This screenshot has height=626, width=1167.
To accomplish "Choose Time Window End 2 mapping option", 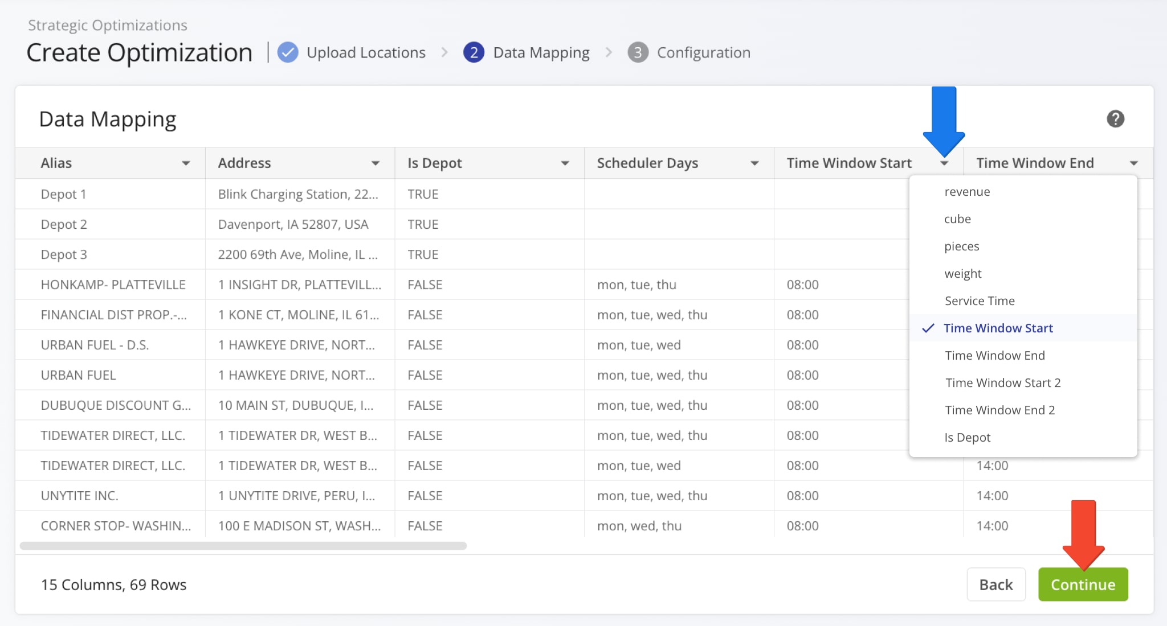I will tap(999, 410).
